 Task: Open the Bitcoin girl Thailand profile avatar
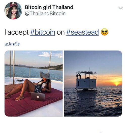(13, 11)
